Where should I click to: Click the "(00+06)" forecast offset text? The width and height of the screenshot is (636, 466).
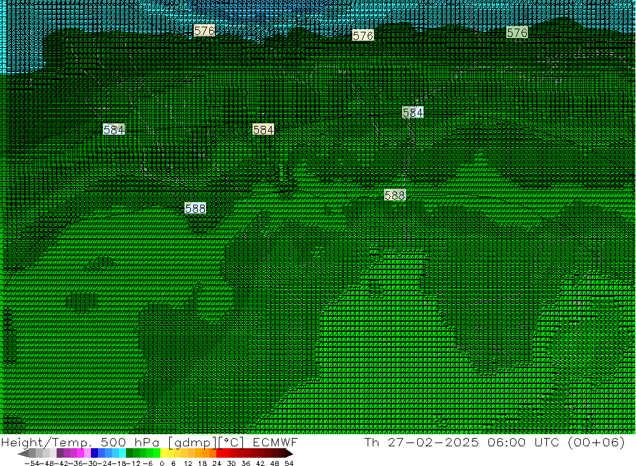click(597, 442)
